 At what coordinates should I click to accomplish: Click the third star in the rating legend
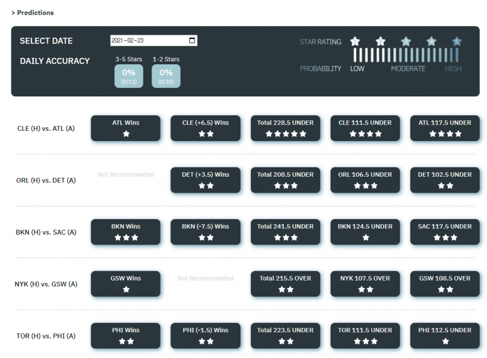click(406, 41)
